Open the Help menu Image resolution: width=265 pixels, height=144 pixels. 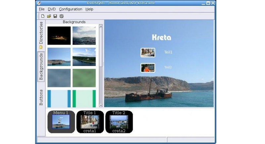pos(89,9)
